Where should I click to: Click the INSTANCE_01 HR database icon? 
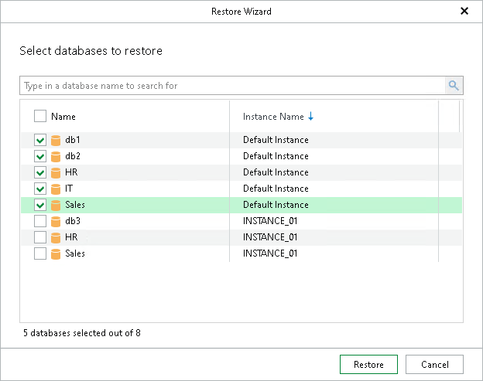pyautogui.click(x=56, y=237)
